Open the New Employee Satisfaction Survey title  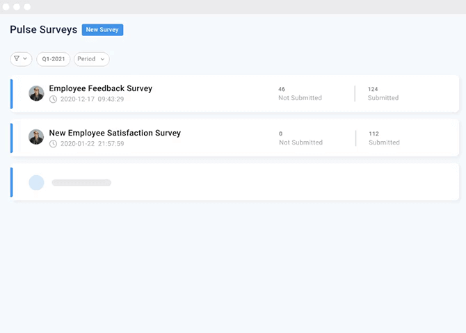pos(115,133)
